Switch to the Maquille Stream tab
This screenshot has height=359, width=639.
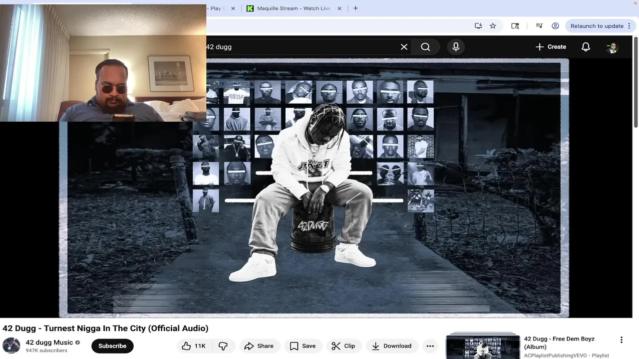click(294, 8)
